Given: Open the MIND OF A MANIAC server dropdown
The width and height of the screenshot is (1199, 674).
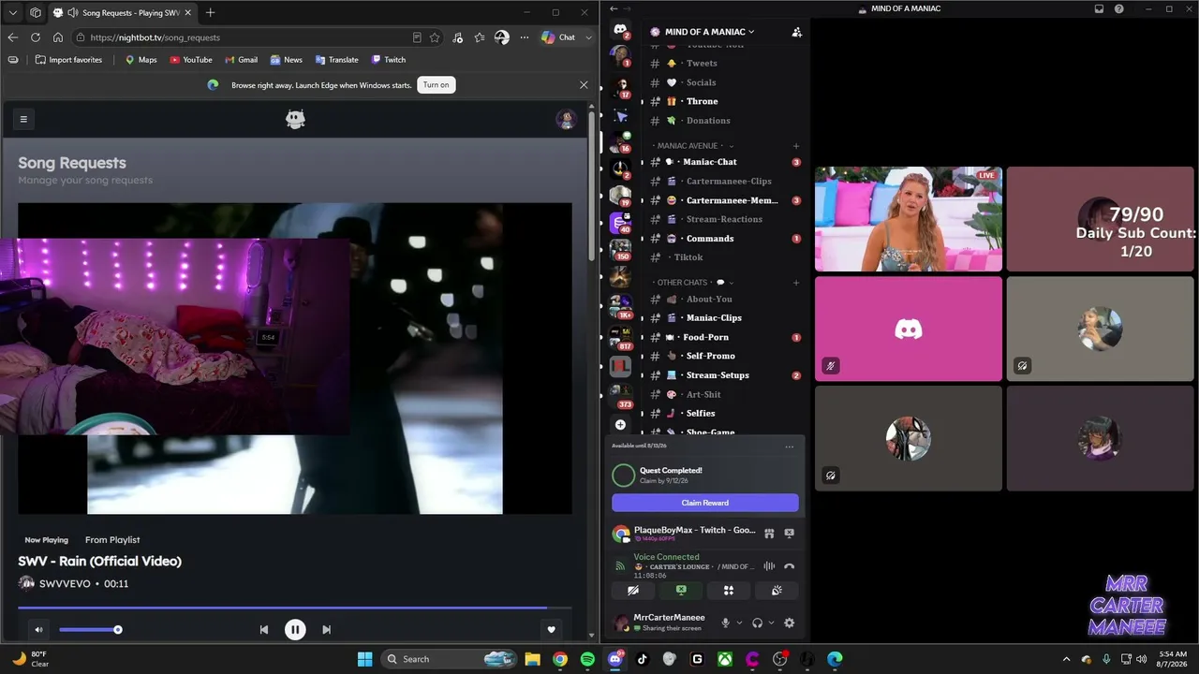Looking at the screenshot, I should pos(709,32).
